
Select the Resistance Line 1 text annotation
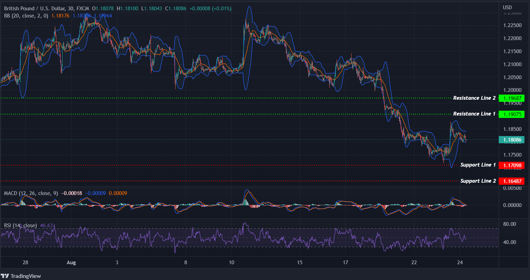pos(474,113)
